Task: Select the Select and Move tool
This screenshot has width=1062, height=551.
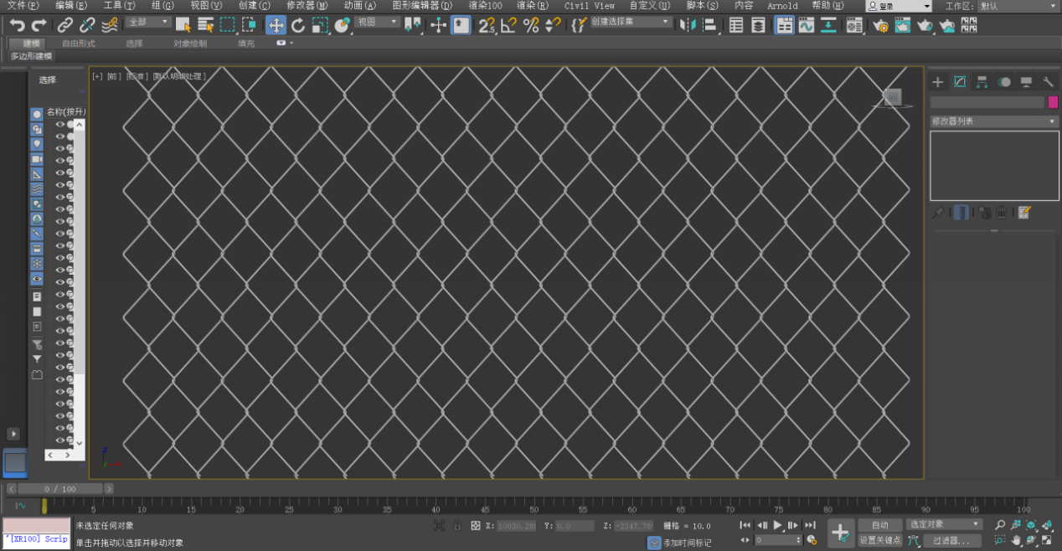Action: 276,25
